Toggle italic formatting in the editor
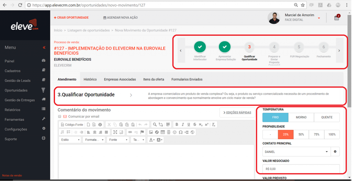The image size is (352, 181). 183,125
